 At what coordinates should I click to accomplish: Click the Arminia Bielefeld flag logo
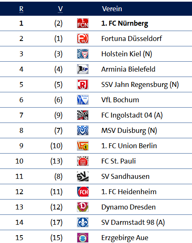(x=83, y=69)
